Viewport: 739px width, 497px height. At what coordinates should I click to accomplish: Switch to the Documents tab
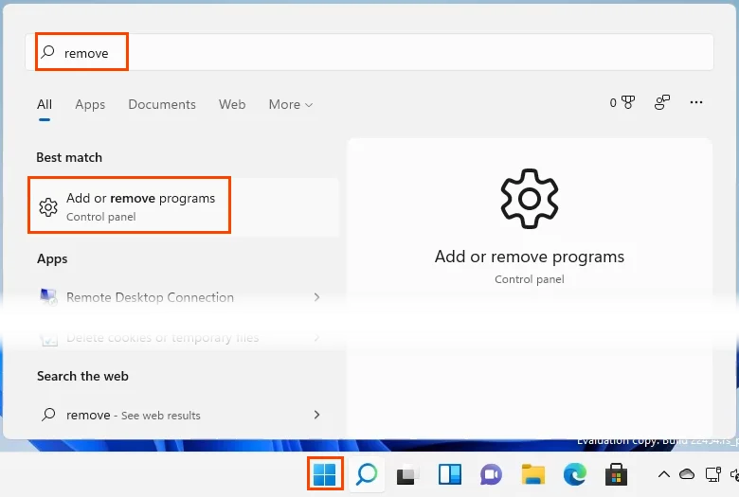tap(162, 104)
